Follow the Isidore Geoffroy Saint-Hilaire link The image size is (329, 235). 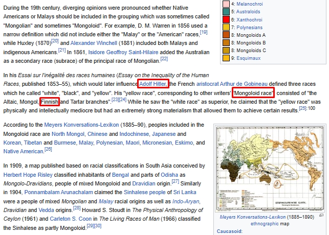123,52
